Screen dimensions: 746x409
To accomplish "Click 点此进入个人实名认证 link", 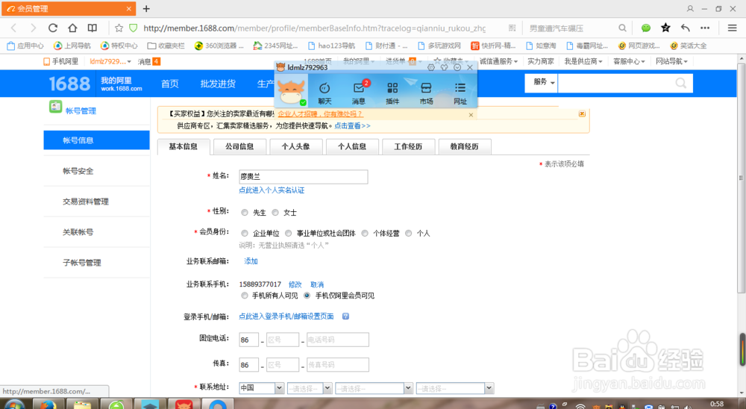I will 272,190.
